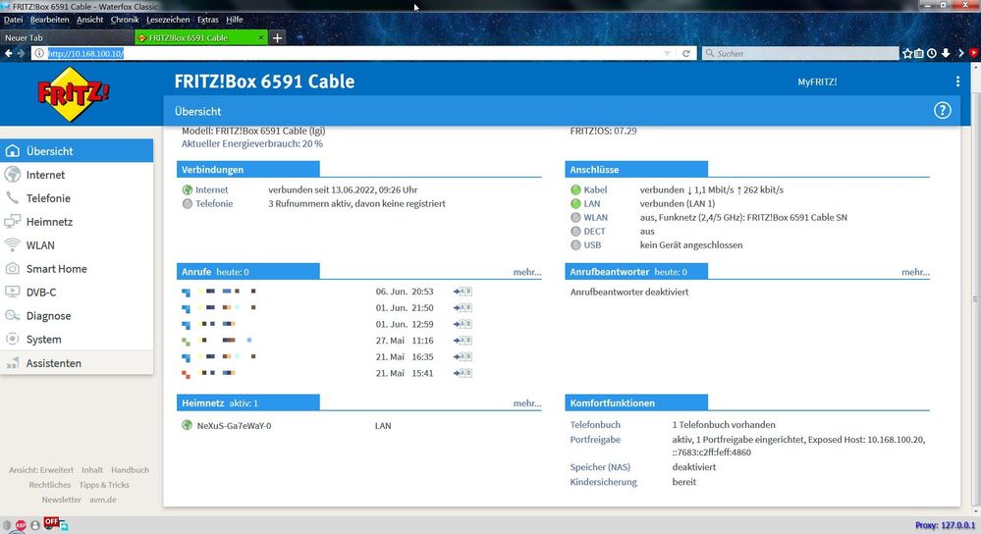Open the Datei menu

click(13, 20)
